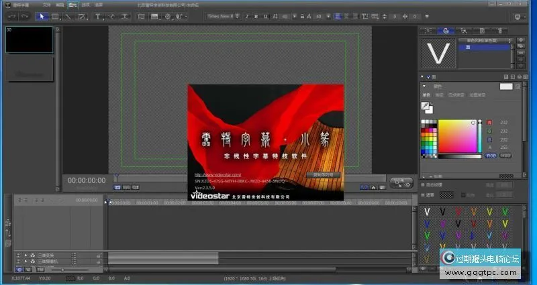Select the diagonal line drawing tool
This screenshot has width=537, height=285.
click(x=69, y=15)
